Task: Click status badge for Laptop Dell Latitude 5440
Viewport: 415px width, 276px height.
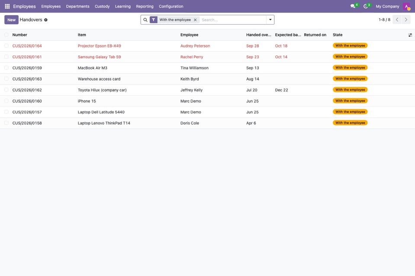Action: 350,112
